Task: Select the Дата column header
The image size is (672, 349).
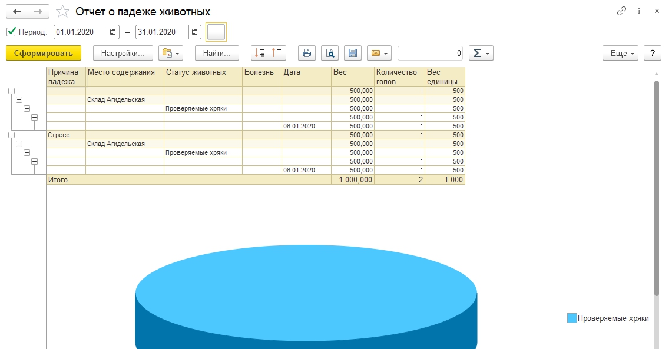Action: tap(306, 77)
